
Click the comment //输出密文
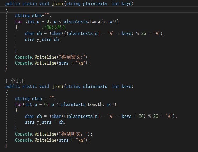(54, 27)
